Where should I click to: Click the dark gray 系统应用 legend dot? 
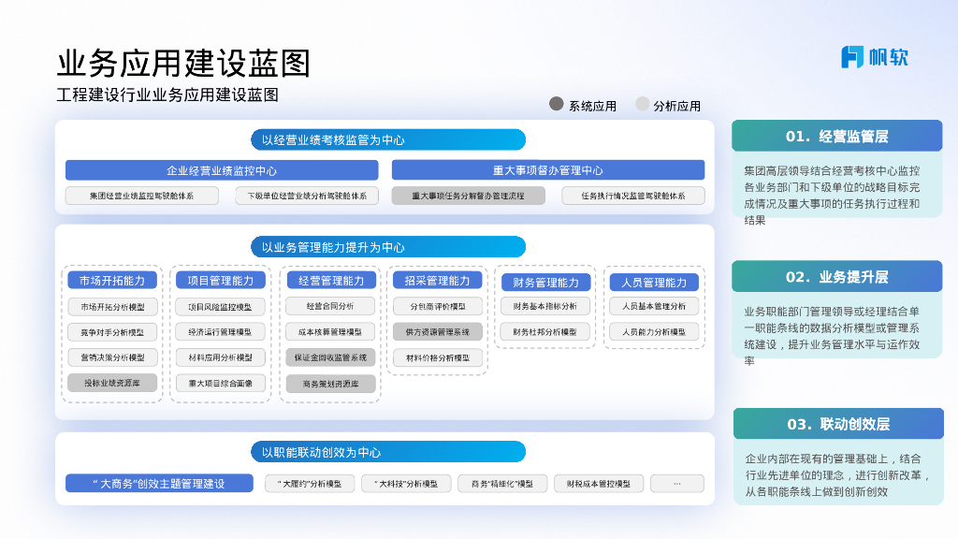pyautogui.click(x=556, y=105)
